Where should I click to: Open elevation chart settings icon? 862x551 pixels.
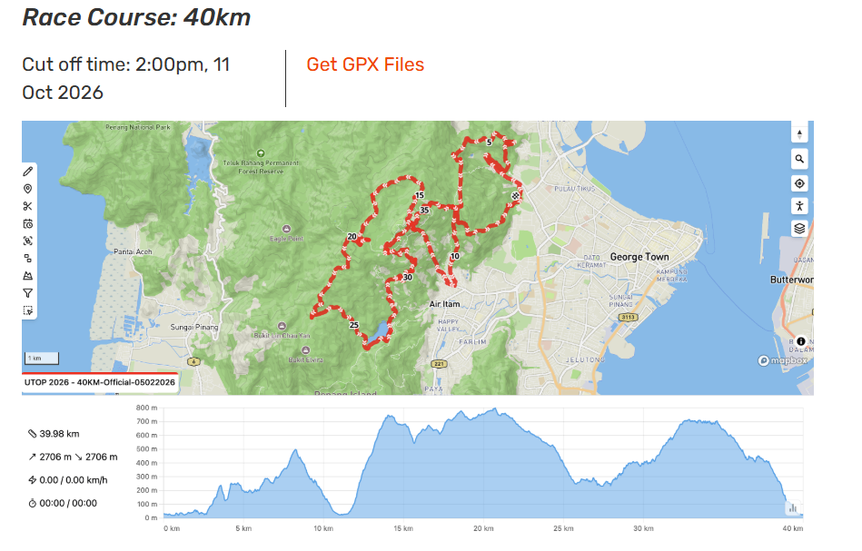tap(792, 508)
